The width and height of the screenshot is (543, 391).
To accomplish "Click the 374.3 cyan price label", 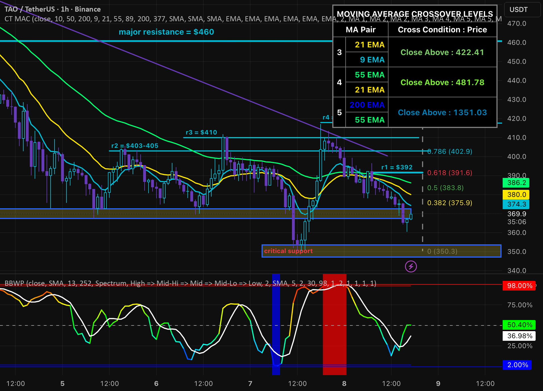I will [x=516, y=204].
